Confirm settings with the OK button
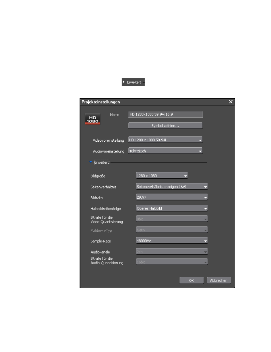The image size is (271, 352). point(191,280)
